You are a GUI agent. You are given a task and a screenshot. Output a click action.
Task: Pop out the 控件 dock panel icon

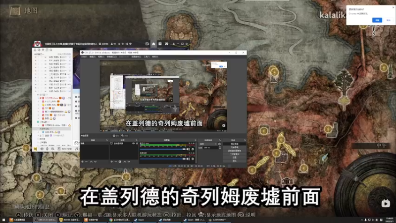[245, 140]
